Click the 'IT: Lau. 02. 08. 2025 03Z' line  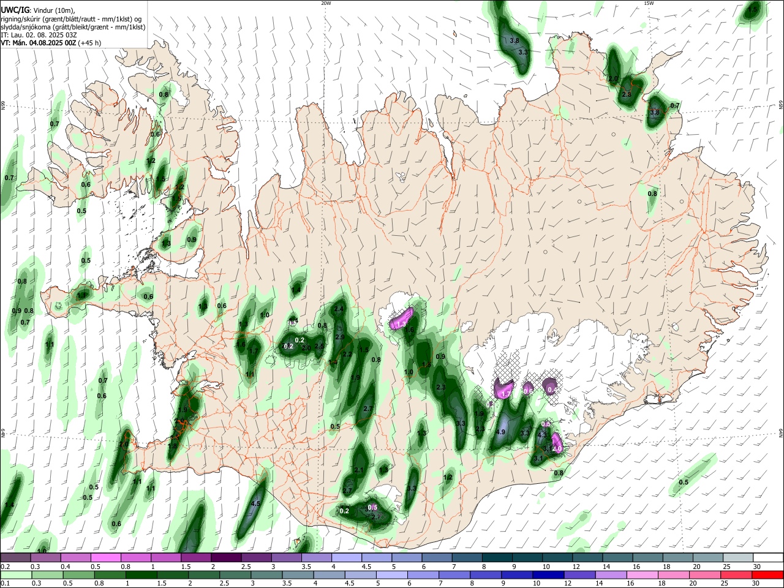(x=39, y=35)
